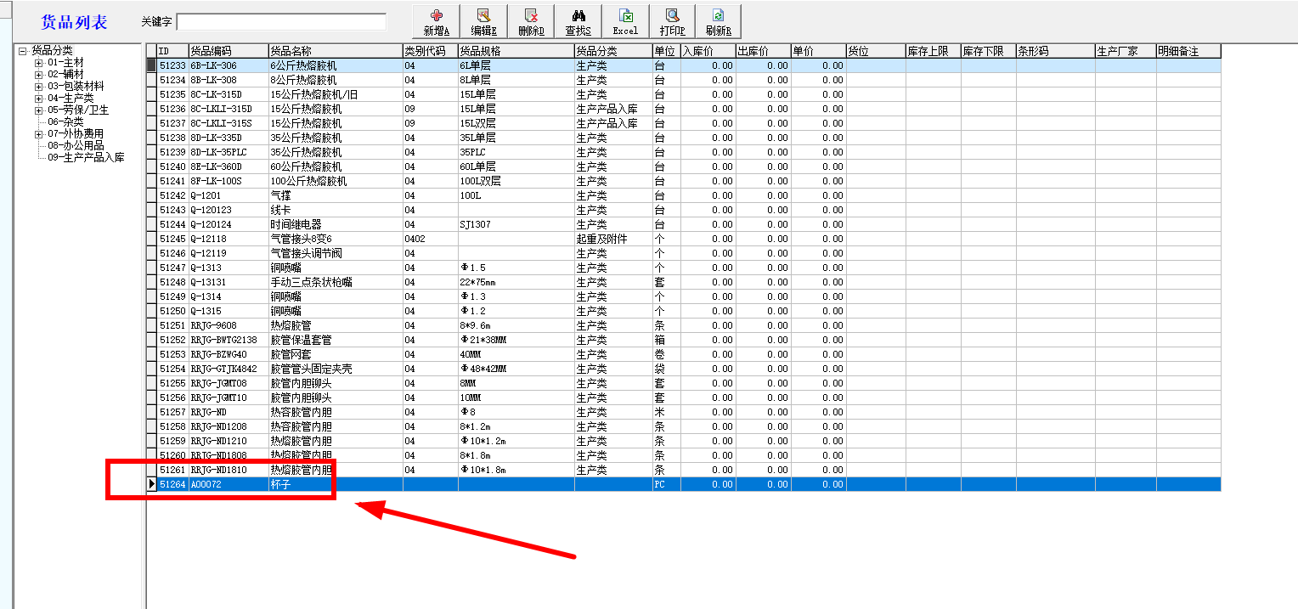Viewport: 1298px width, 609px height.
Task: Click the 打印P print button
Action: click(672, 21)
